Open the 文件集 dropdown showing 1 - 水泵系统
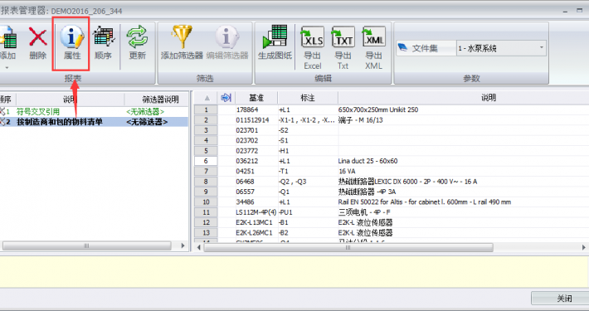This screenshot has width=589, height=311. (501, 48)
